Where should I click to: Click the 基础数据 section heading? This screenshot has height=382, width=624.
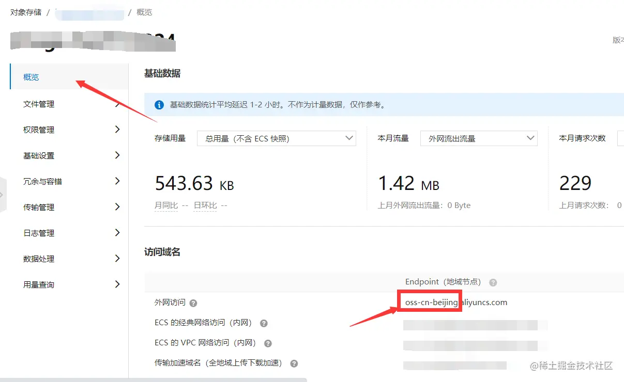point(162,73)
